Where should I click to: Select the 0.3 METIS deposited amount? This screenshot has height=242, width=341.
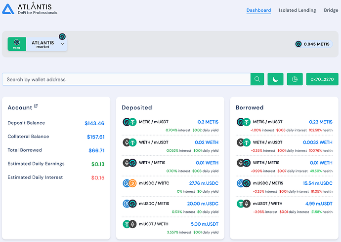click(x=208, y=122)
